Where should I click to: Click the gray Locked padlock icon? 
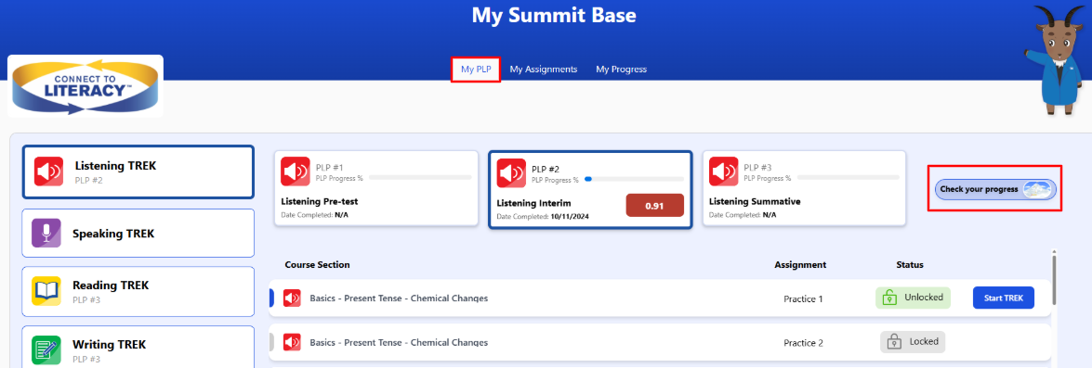click(893, 342)
